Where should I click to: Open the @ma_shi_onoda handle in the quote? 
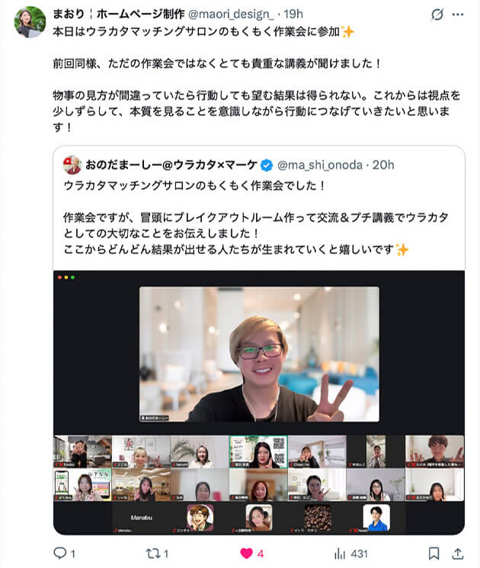pos(320,165)
